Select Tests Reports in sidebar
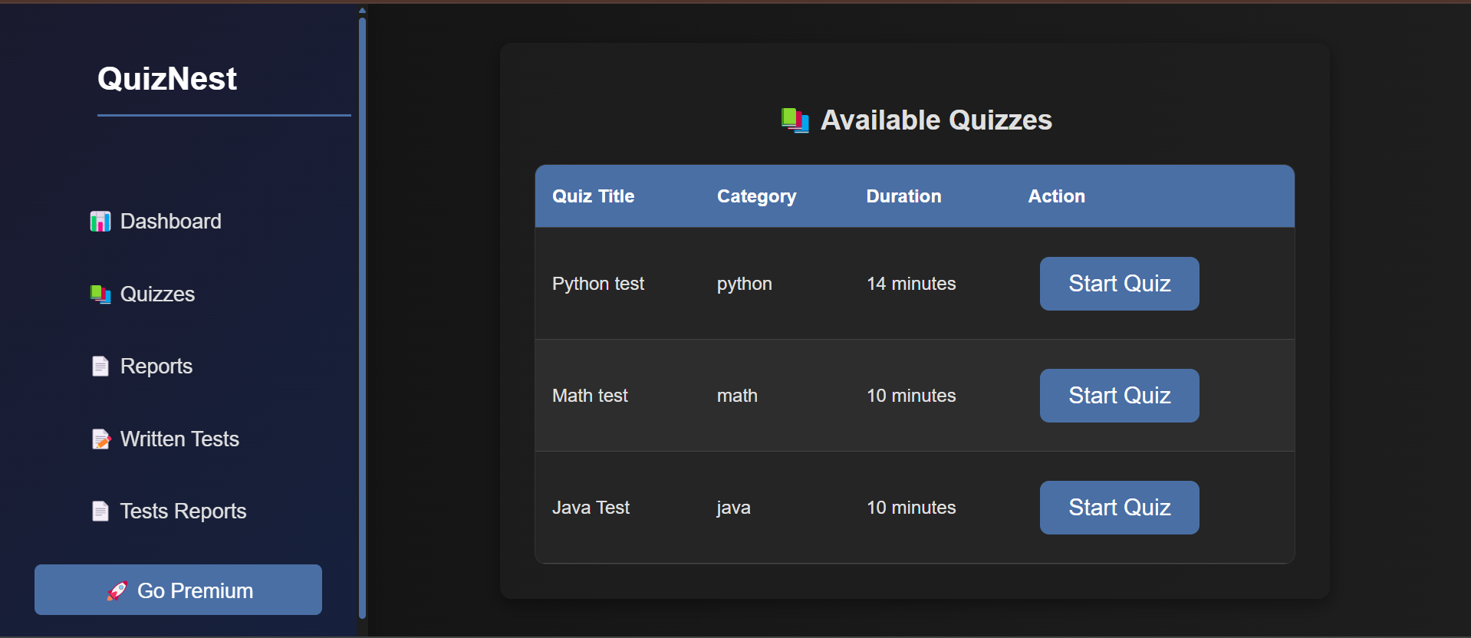 (183, 511)
